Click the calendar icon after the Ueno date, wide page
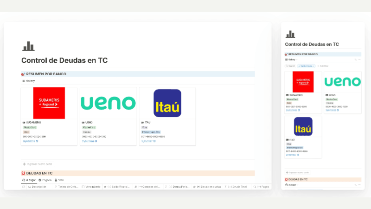371x209 pixels. coord(96,141)
